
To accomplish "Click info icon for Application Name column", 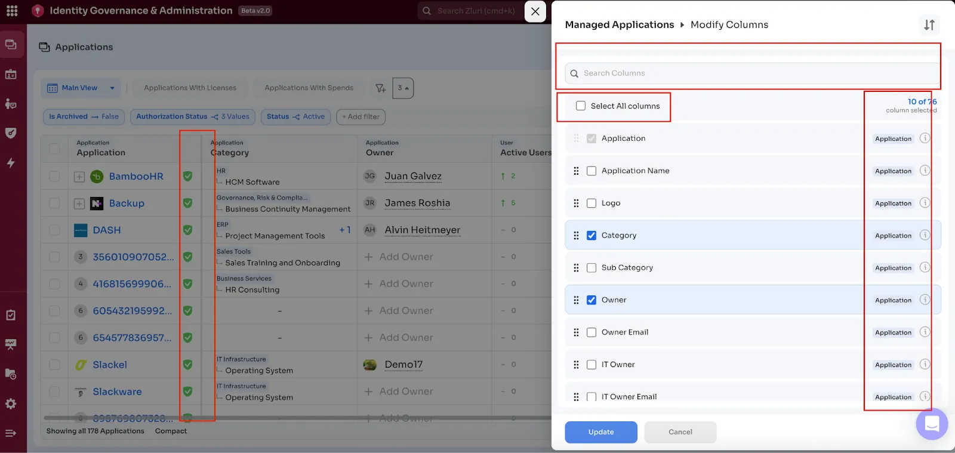I will 925,171.
